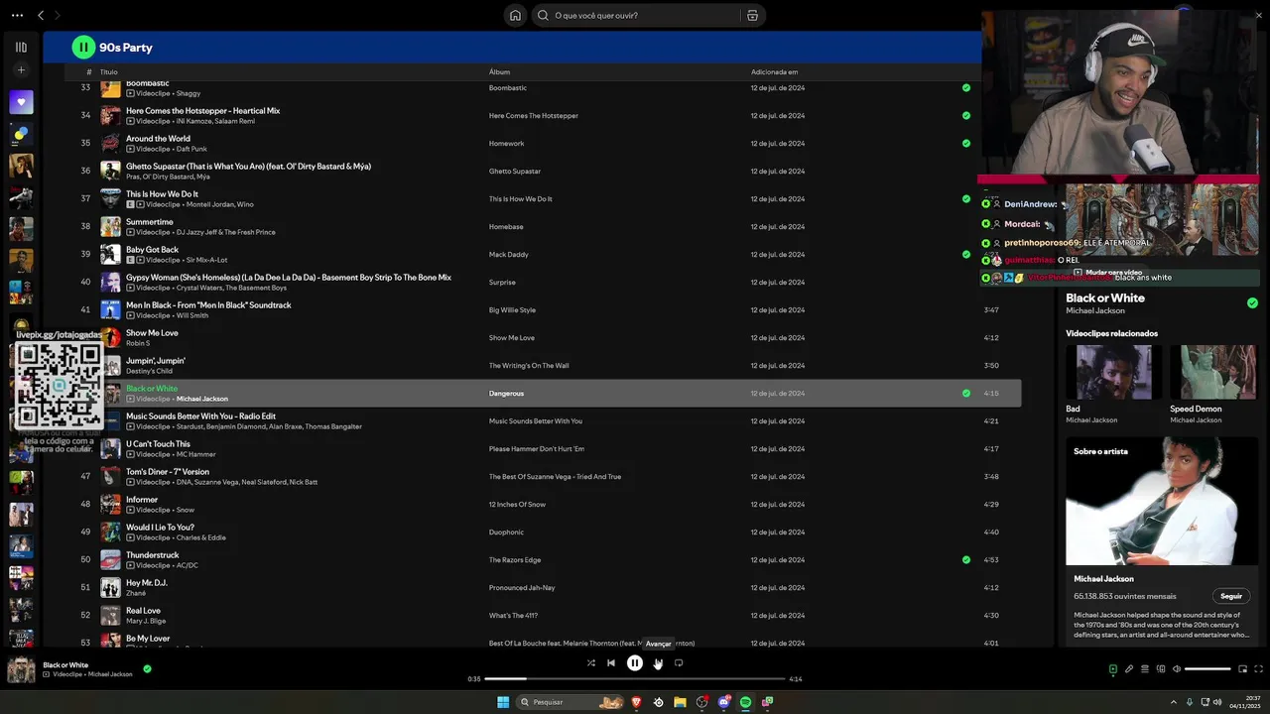Skip to the previous track
Image resolution: width=1270 pixels, height=714 pixels.
tap(611, 662)
